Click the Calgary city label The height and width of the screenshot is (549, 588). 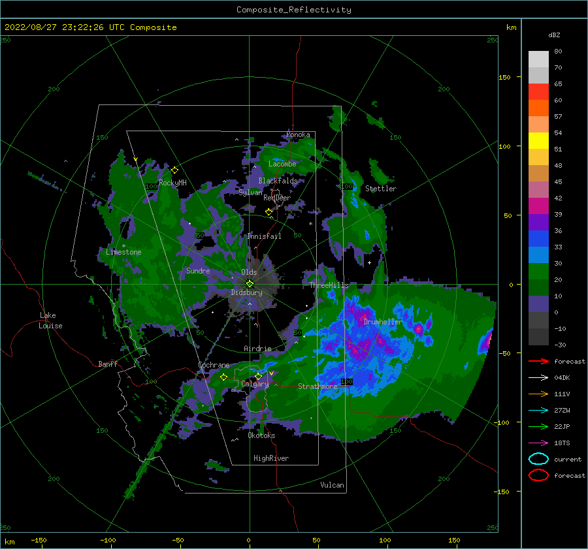[255, 384]
